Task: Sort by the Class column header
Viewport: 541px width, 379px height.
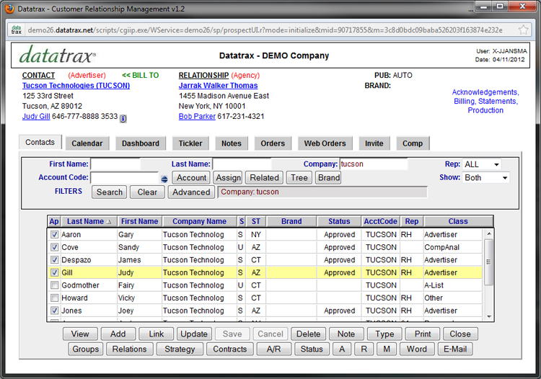Action: pos(458,221)
